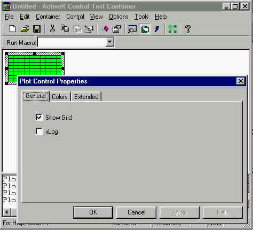
Task: Click the question mark help icon
Action: [188, 29]
